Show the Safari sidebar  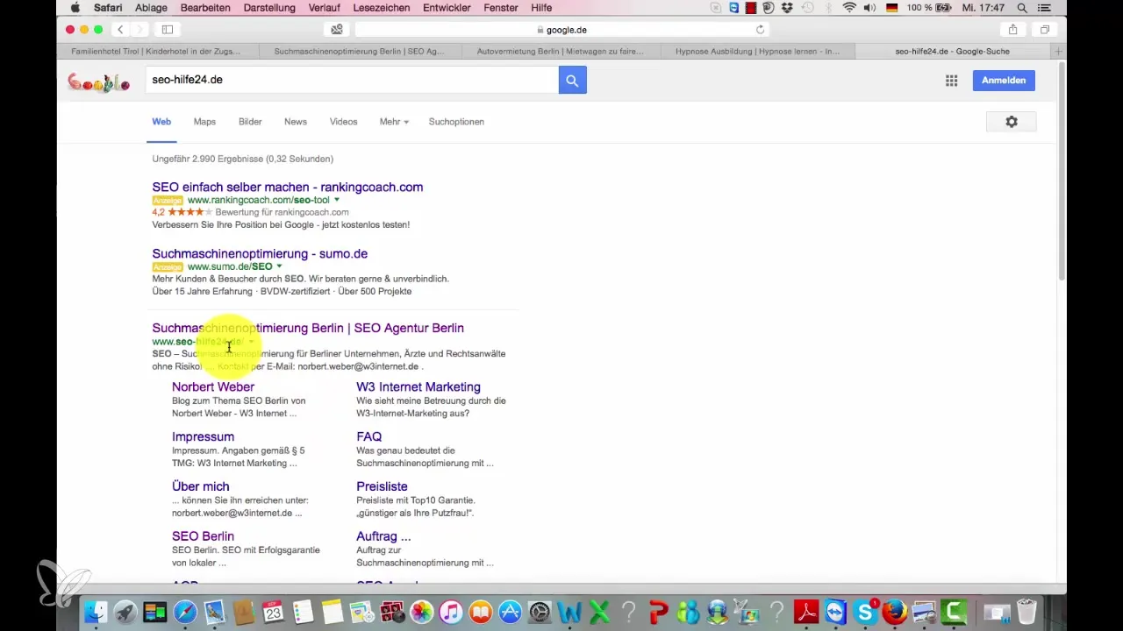pyautogui.click(x=167, y=30)
